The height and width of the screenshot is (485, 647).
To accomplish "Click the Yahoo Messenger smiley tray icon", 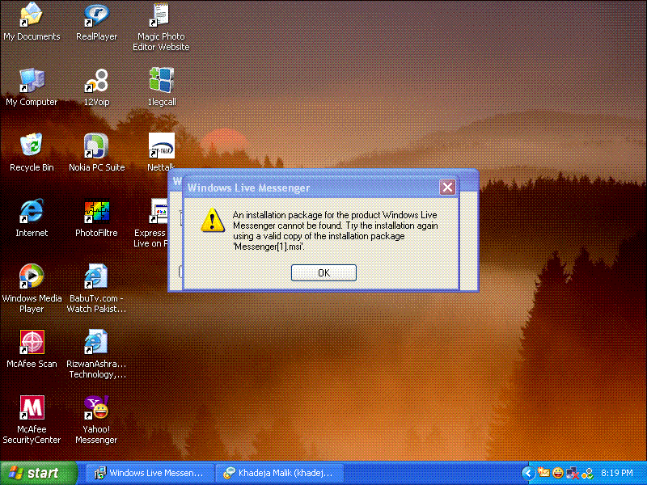I will (x=558, y=473).
